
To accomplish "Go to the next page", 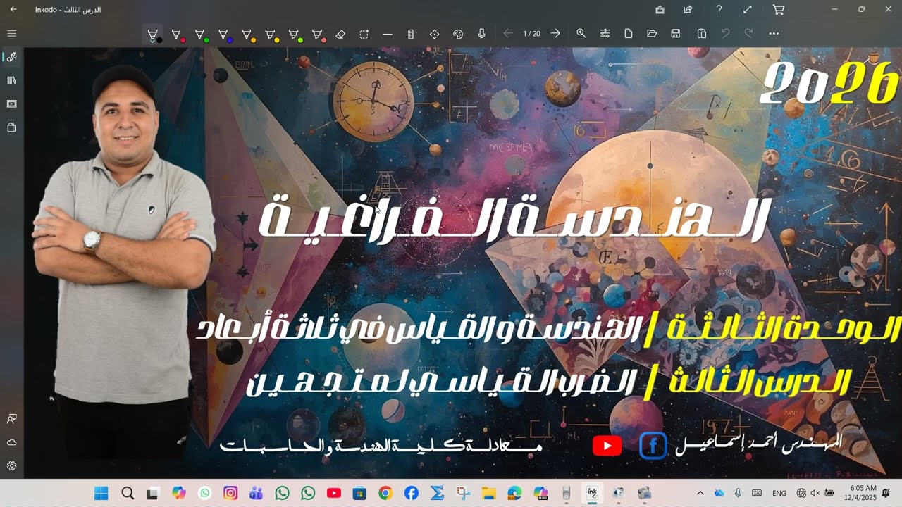I will point(555,33).
